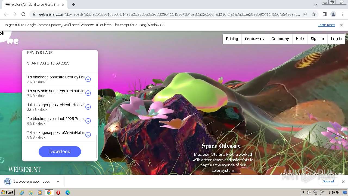Select '1 x blockage opposite Bentley Ho' file name
Viewport: 348px width, 196px height.
coord(56,77)
